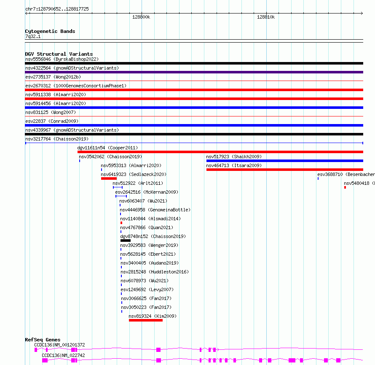Click the Cytogenetic Bands track title
The height and width of the screenshot is (365, 375).
pos(50,31)
